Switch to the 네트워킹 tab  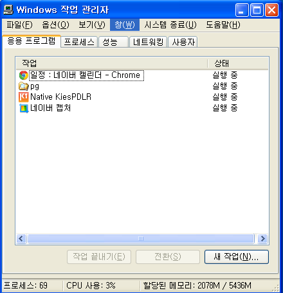point(149,42)
